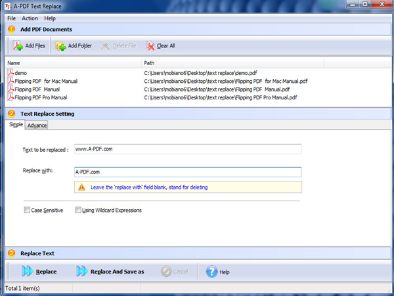Click PDF icon beside Flipping PDF Pro Manual
The height and width of the screenshot is (296, 394).
tap(11, 97)
